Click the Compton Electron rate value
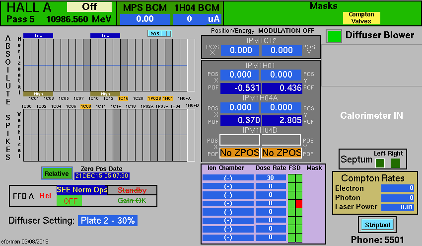 [x=398, y=188]
